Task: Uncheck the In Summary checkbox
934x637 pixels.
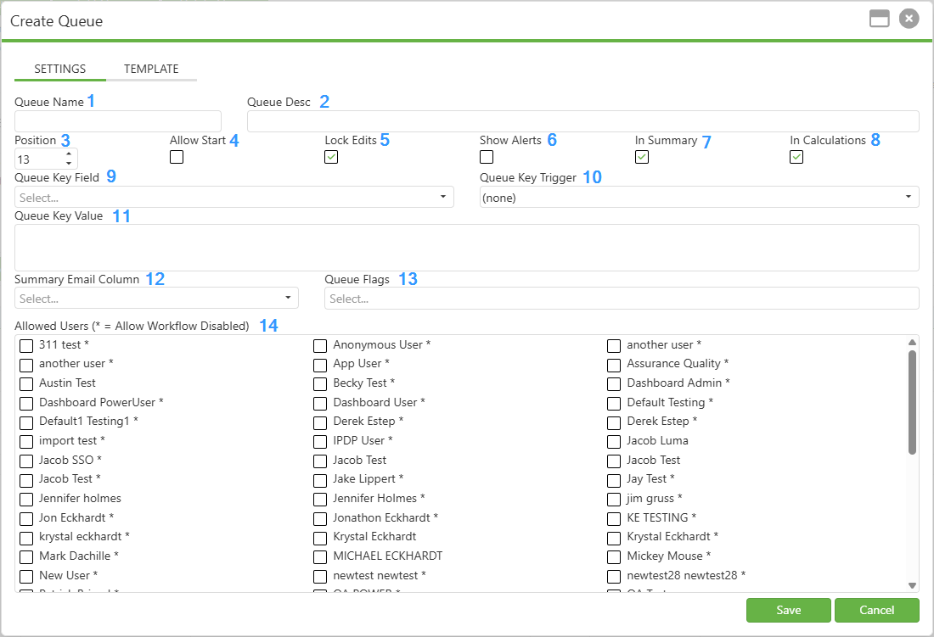Action: coord(642,157)
